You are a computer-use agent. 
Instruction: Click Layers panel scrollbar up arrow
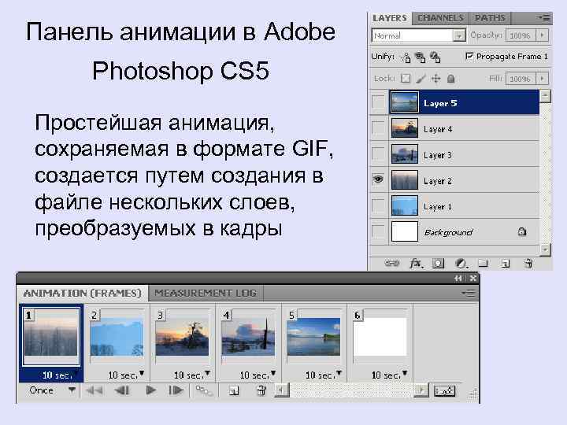545,96
